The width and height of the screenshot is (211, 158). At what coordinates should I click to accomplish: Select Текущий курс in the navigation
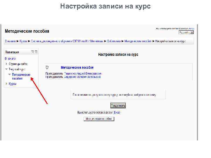[17, 69]
